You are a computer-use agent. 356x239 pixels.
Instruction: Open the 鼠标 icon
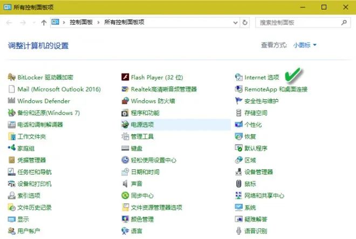click(238, 183)
